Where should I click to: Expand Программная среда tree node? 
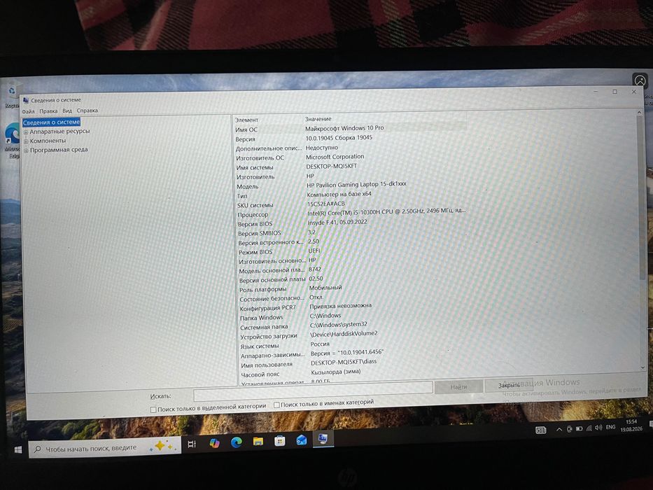point(26,150)
